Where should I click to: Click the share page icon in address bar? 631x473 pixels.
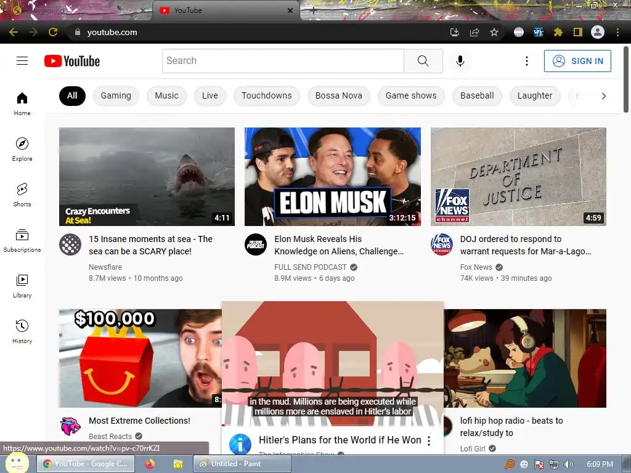click(x=474, y=32)
